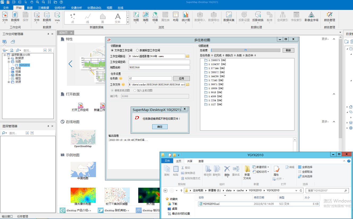The width and height of the screenshot is (353, 219).
Task: Open the 轻松访问 dropdown in Explorer
Action: point(268,172)
